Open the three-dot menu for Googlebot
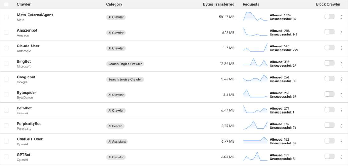Viewport: 348px width, 166px height. tap(341, 79)
